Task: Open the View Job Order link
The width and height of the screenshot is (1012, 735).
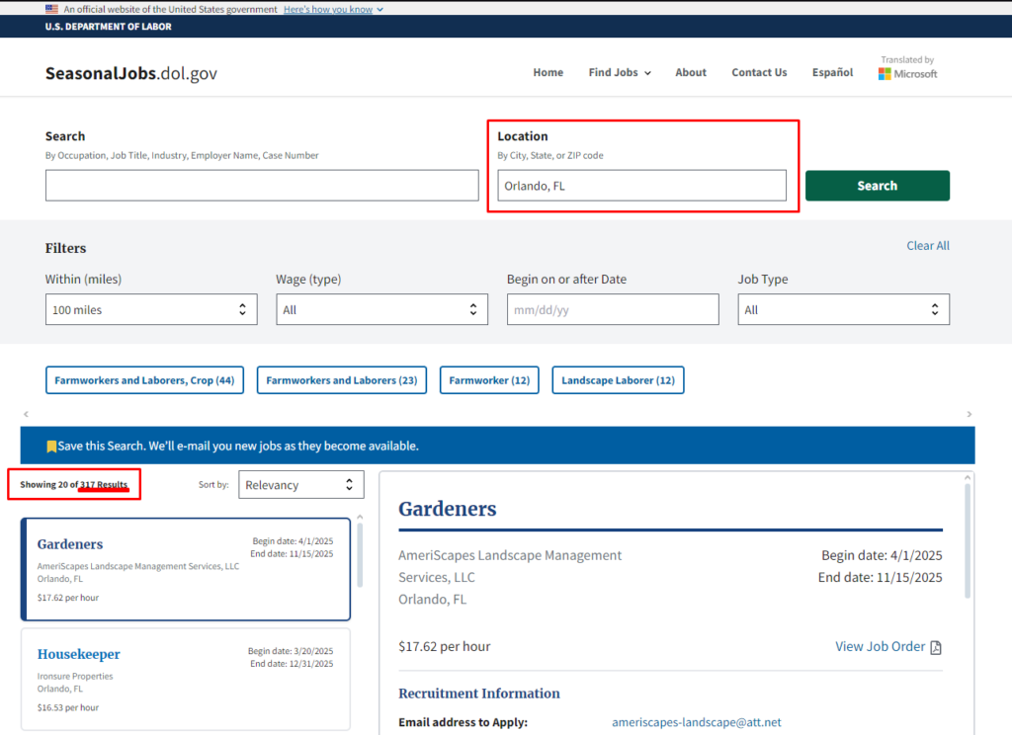Action: pyautogui.click(x=880, y=647)
